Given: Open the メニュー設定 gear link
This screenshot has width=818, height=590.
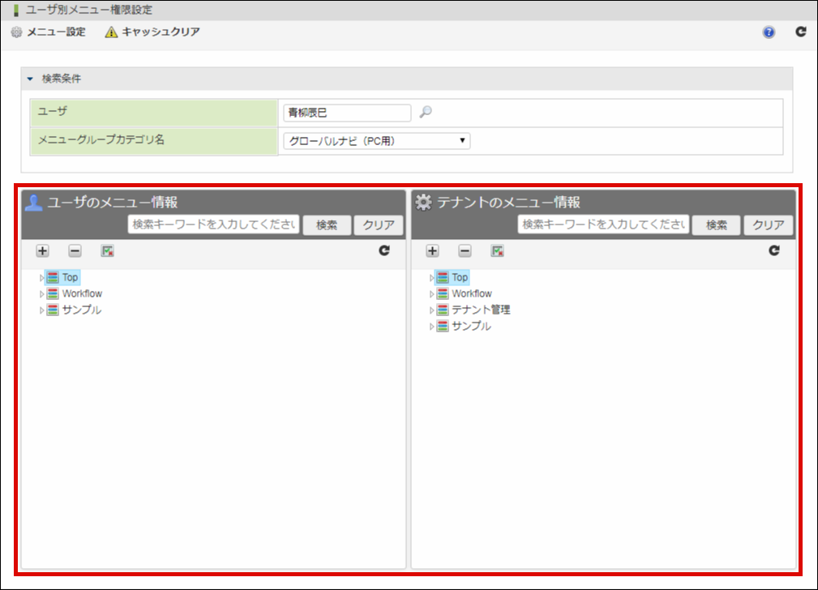Looking at the screenshot, I should tap(48, 32).
